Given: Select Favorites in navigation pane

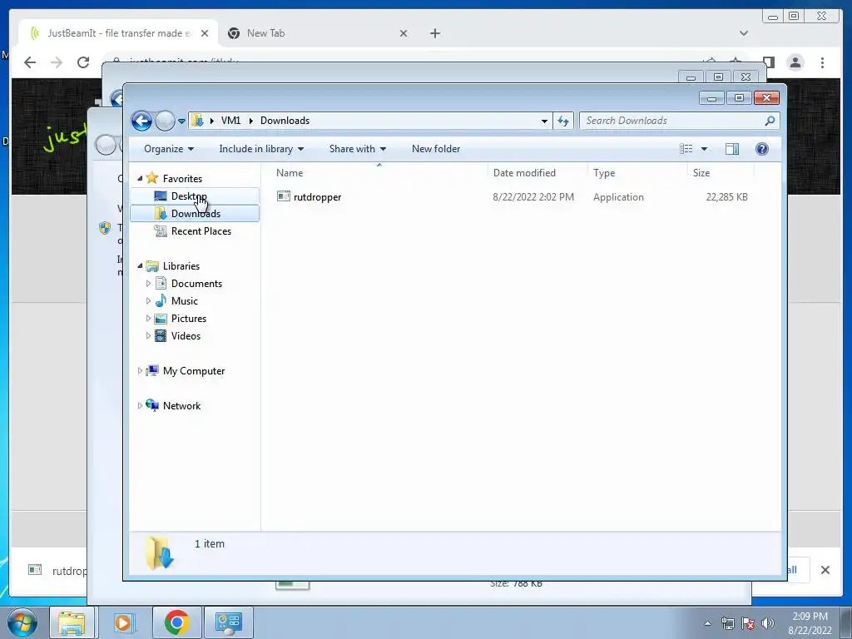Looking at the screenshot, I should pos(182,179).
